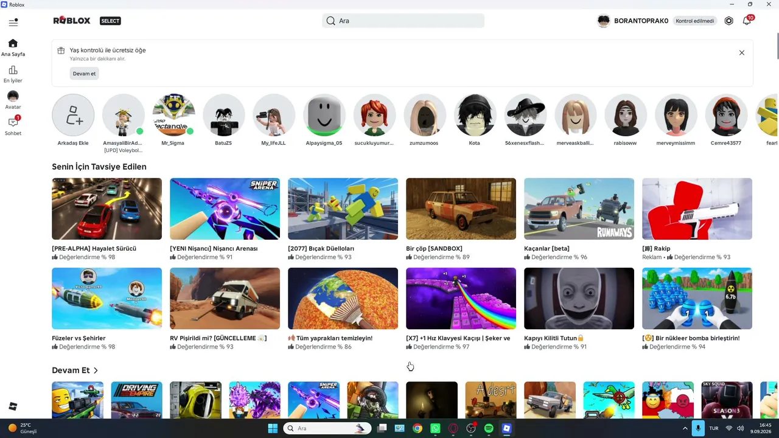
Task: Open the volume control in system tray
Action: click(741, 428)
